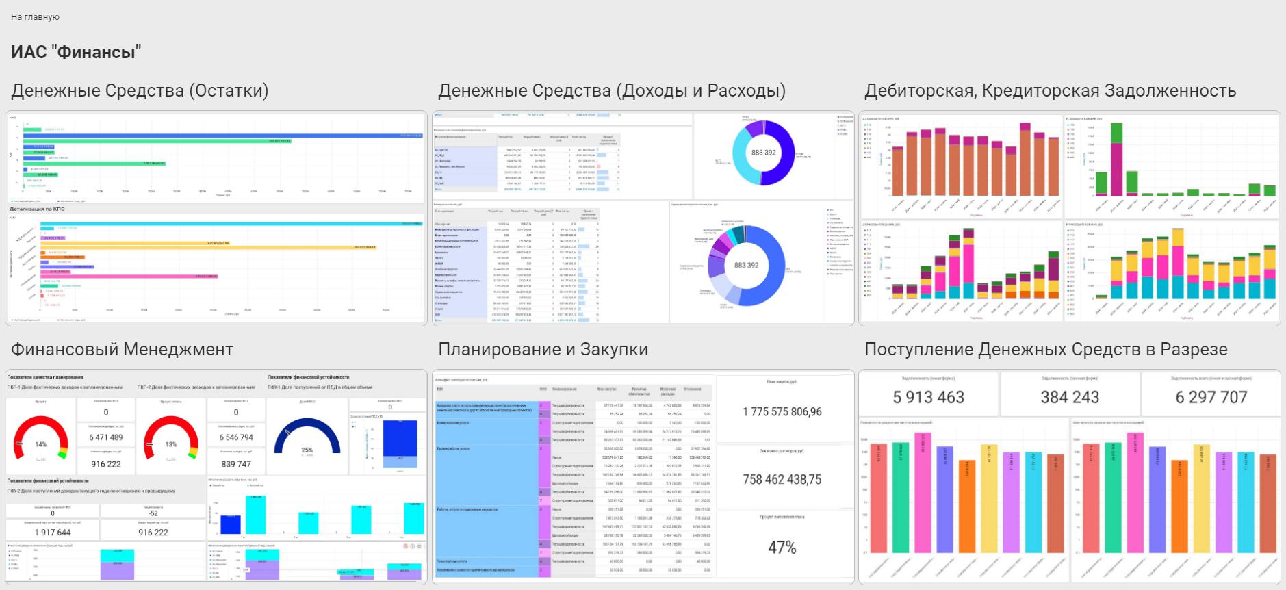Click the 6 297 707 total debt card
Viewport: 1286px width, 590px height.
[x=1211, y=397]
